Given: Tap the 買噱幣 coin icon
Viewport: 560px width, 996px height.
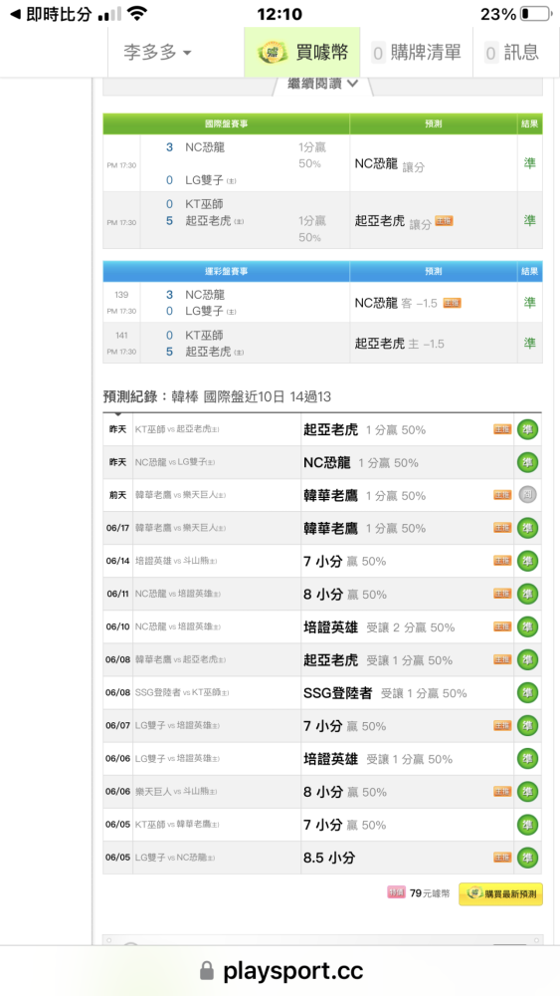Looking at the screenshot, I should [273, 52].
